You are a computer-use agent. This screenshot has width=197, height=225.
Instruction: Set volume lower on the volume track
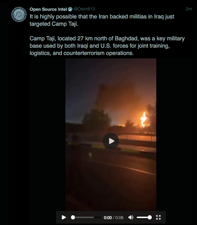click(x=141, y=217)
